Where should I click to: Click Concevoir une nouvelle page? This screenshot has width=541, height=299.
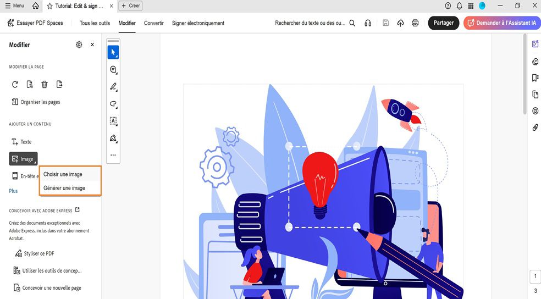tap(47, 288)
